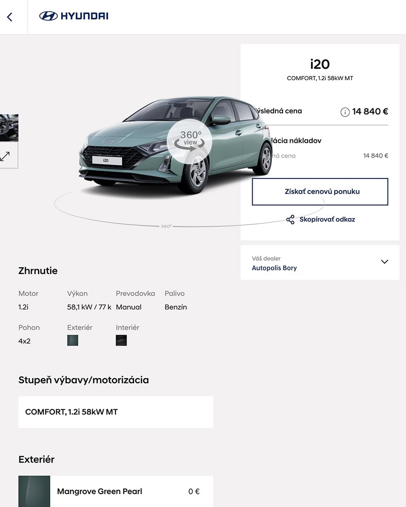Click the i20 model title in price panel
This screenshot has width=406, height=507.
pyautogui.click(x=320, y=64)
